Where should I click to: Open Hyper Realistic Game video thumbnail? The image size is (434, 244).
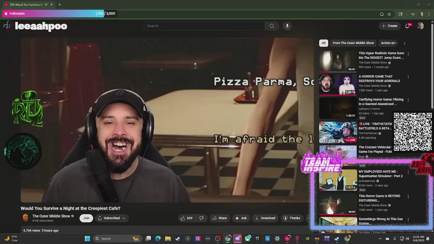(338, 61)
